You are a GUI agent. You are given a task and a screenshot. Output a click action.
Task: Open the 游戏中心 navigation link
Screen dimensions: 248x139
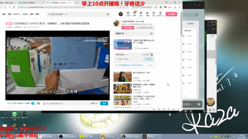tap(17, 14)
